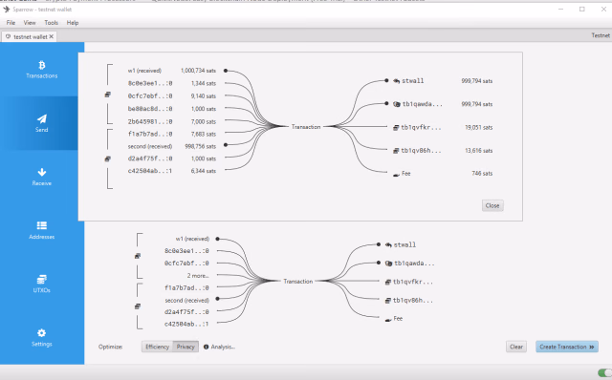Viewport: 612px width, 380px height.
Task: Click the lower input-set wallet icon in lower diagram
Action: click(x=138, y=306)
